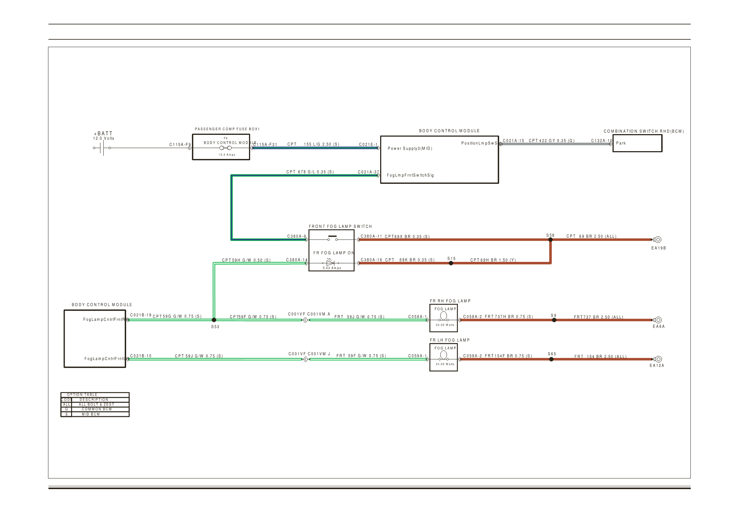Click the momentary switch contact symbol in fog switch
739x522 pixels.
332,238
